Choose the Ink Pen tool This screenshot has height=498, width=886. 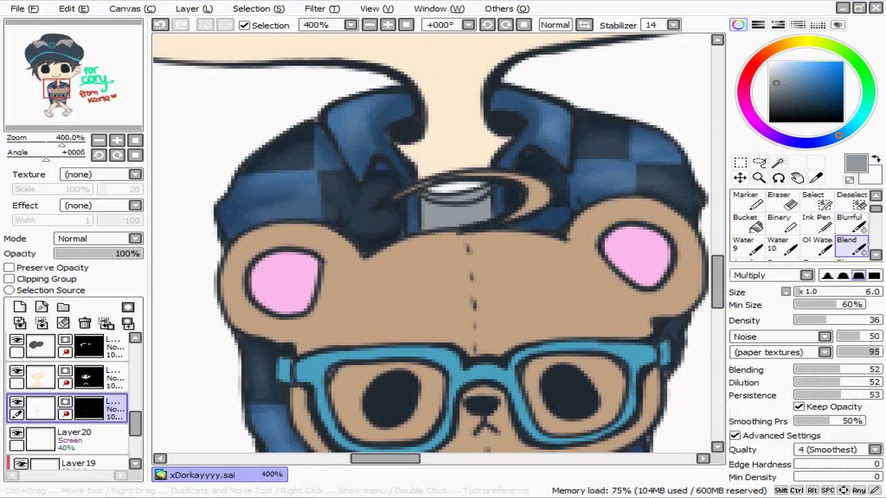tap(817, 223)
